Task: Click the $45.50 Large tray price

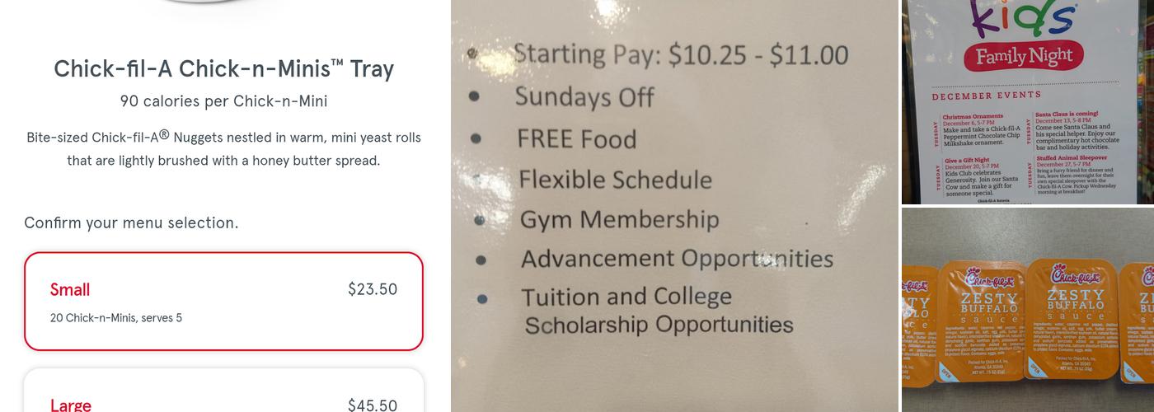Action: (x=373, y=405)
